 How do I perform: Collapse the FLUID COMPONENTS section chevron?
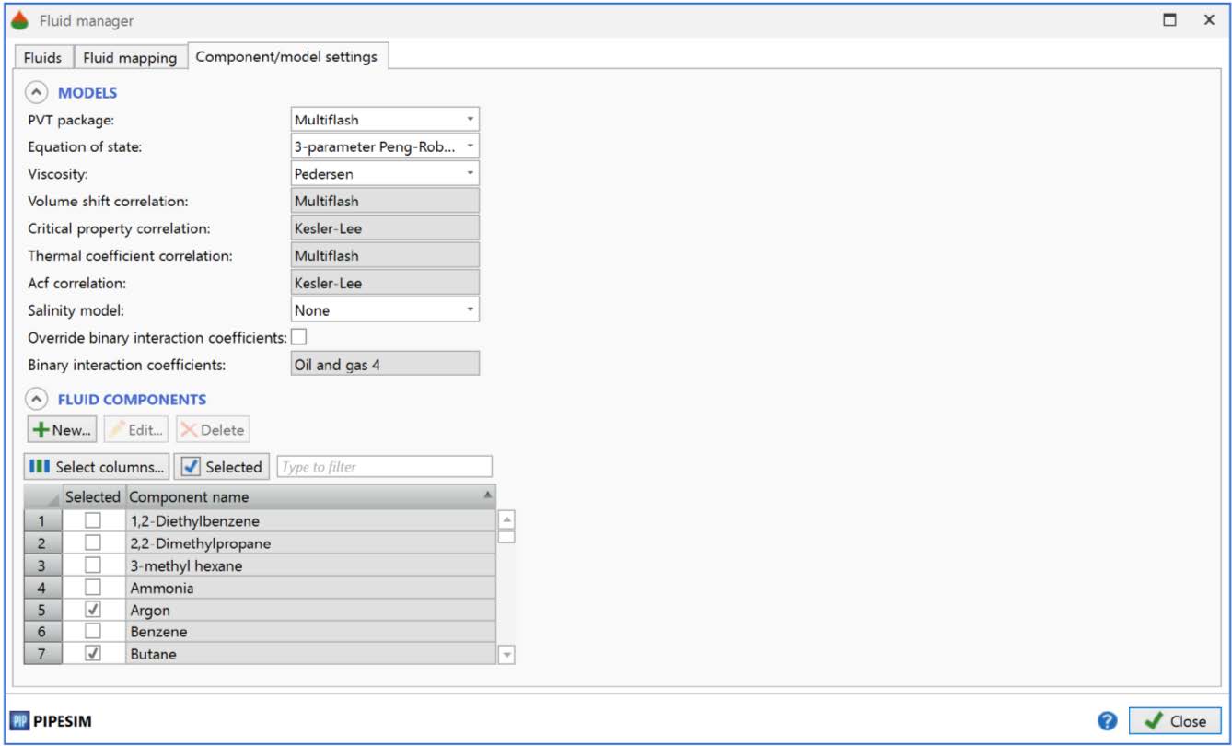pos(36,400)
